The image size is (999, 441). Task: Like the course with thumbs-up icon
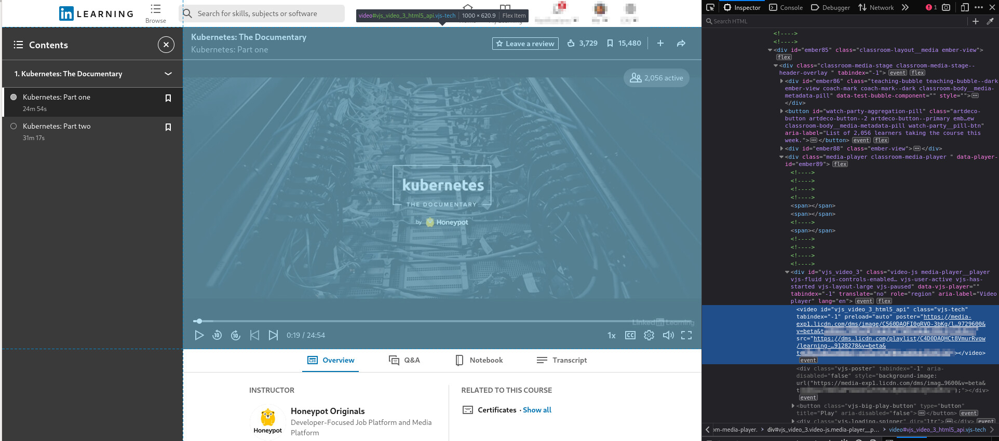click(571, 43)
